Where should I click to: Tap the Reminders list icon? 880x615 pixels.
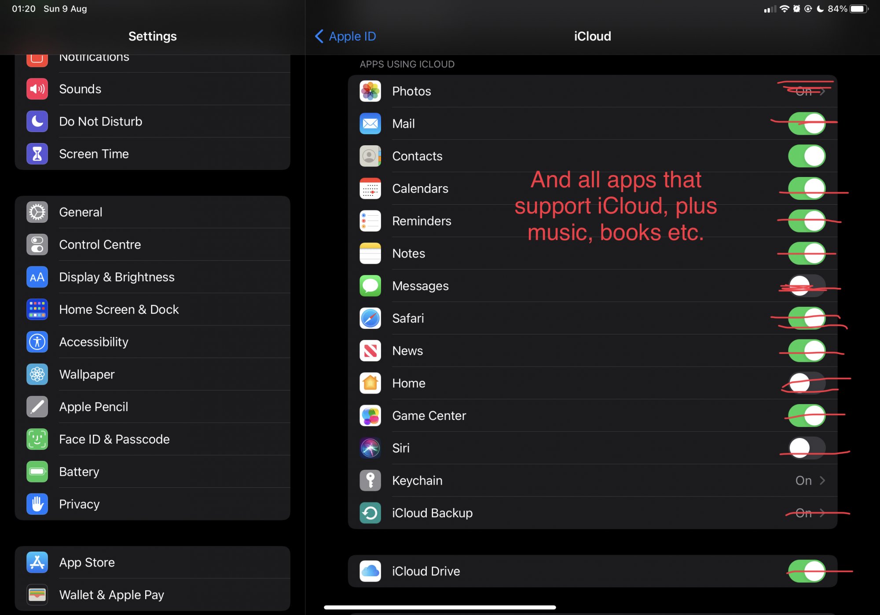click(x=370, y=221)
